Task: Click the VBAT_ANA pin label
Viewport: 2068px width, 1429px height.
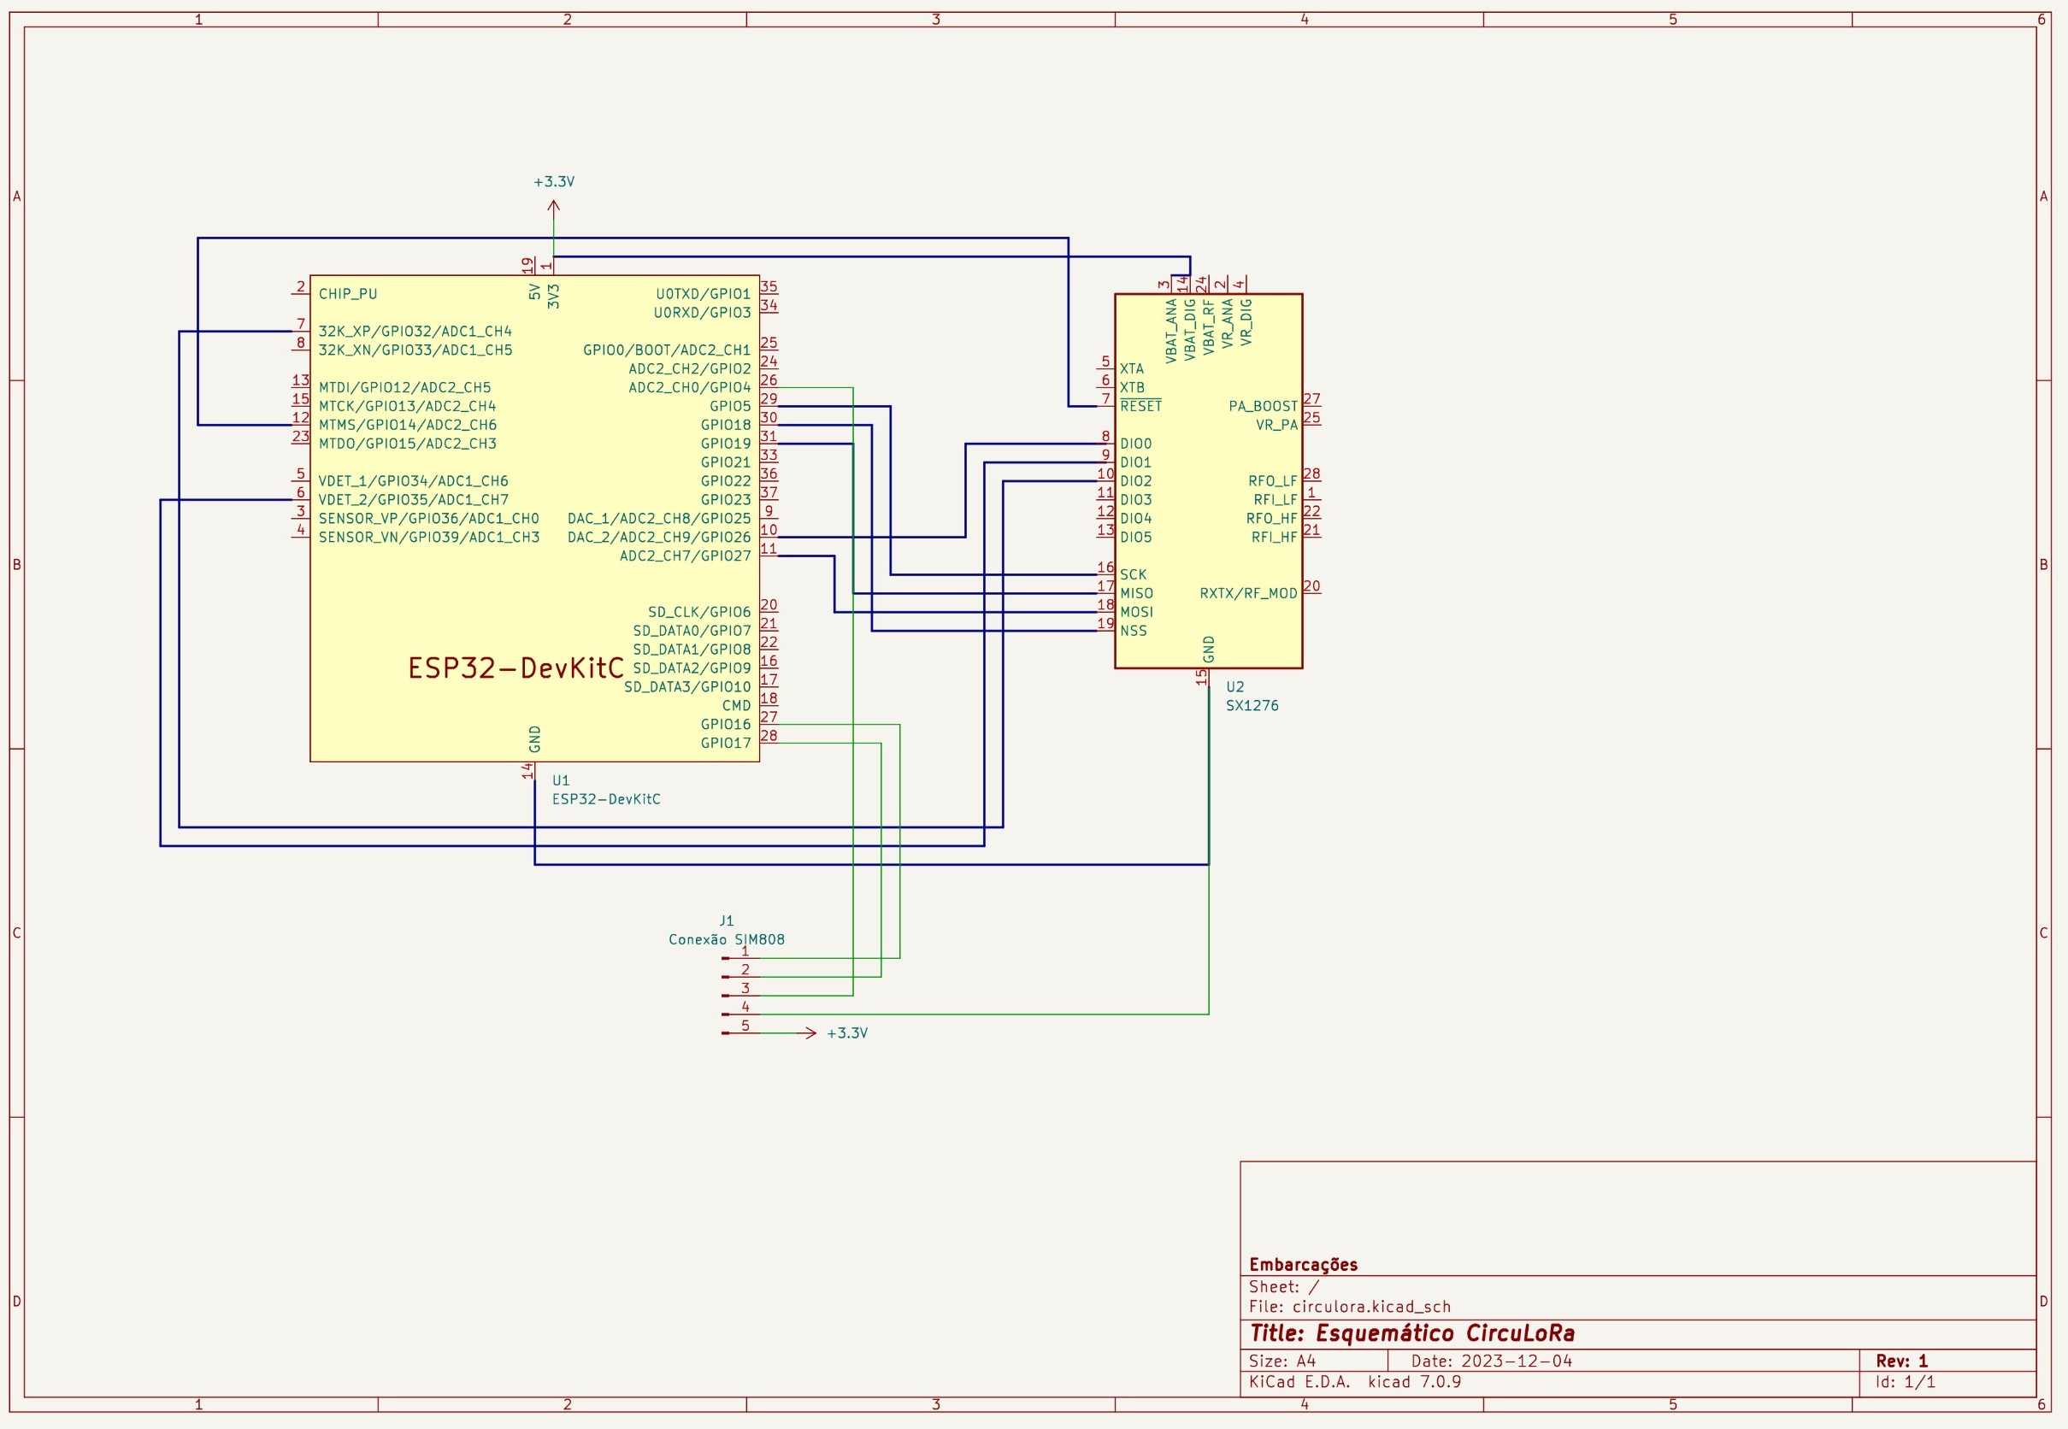Action: coord(1171,331)
